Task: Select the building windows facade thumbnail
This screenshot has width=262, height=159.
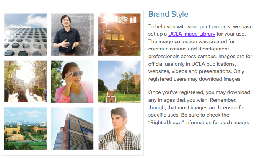Action: pyautogui.click(x=25, y=34)
